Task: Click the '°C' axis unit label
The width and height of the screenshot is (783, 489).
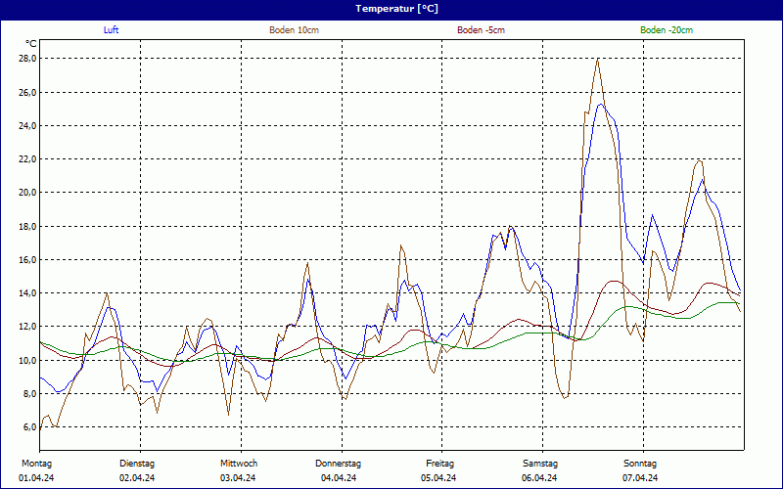Action: coord(30,44)
